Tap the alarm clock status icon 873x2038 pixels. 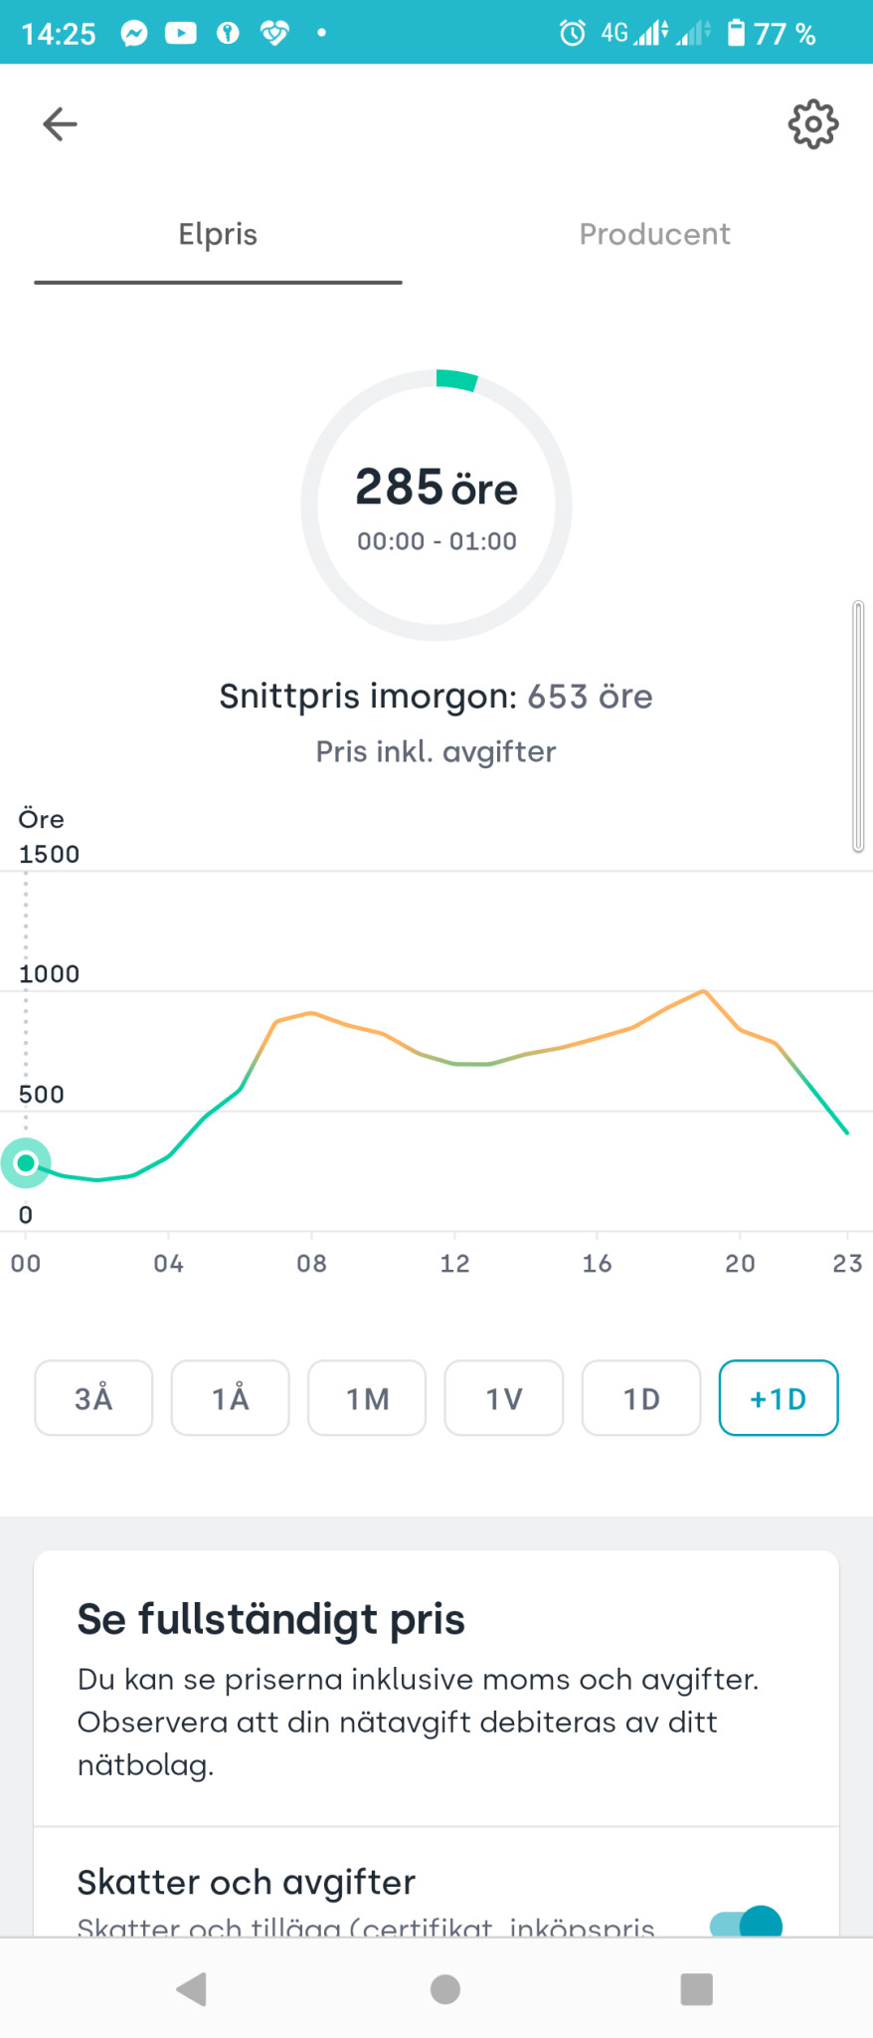click(x=572, y=34)
